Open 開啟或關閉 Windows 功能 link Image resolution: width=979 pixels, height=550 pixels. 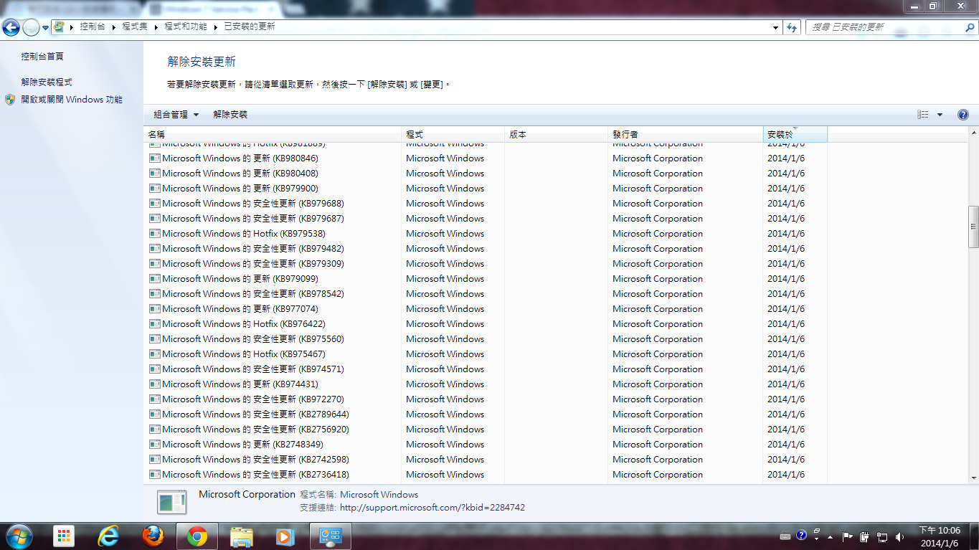click(x=72, y=100)
